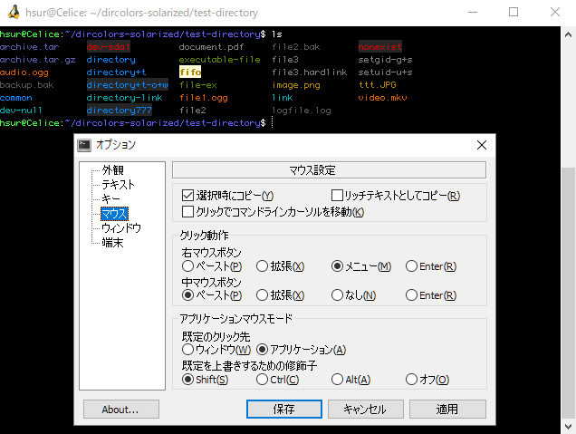The width and height of the screenshot is (576, 434).
Task: Enable 選択時にコピー checkbox
Action: (188, 196)
